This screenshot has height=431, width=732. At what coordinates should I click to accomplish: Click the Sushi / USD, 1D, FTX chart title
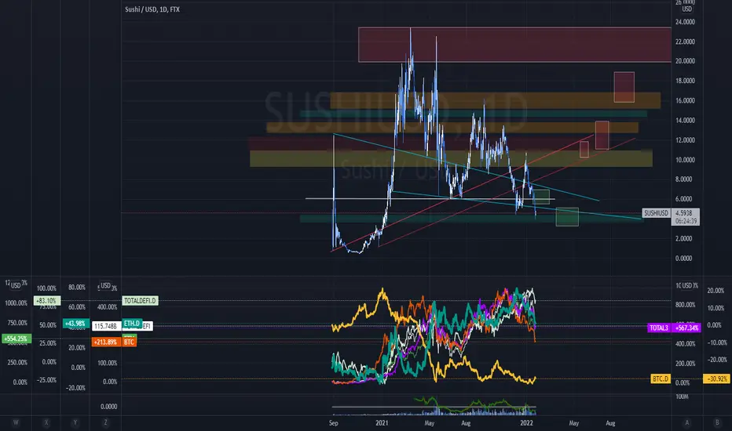tap(152, 9)
